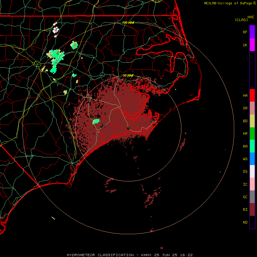
Task: Click the BI legend label
Action: click(245, 210)
